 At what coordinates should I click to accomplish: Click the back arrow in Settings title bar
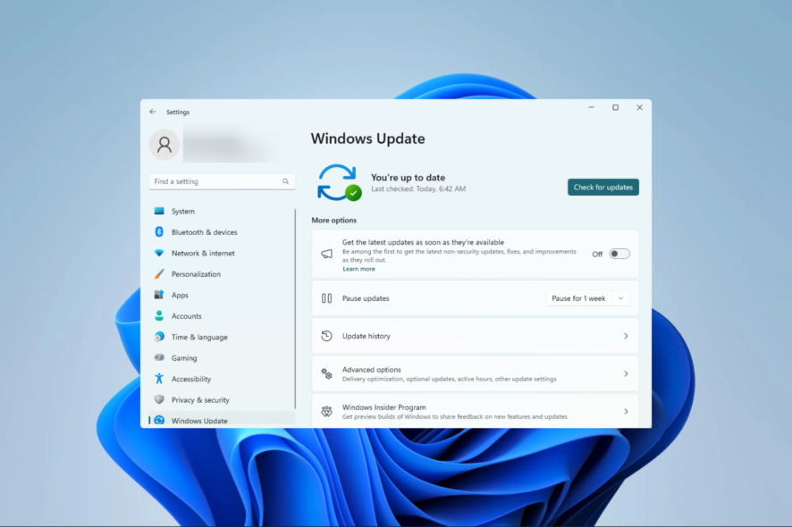(153, 112)
